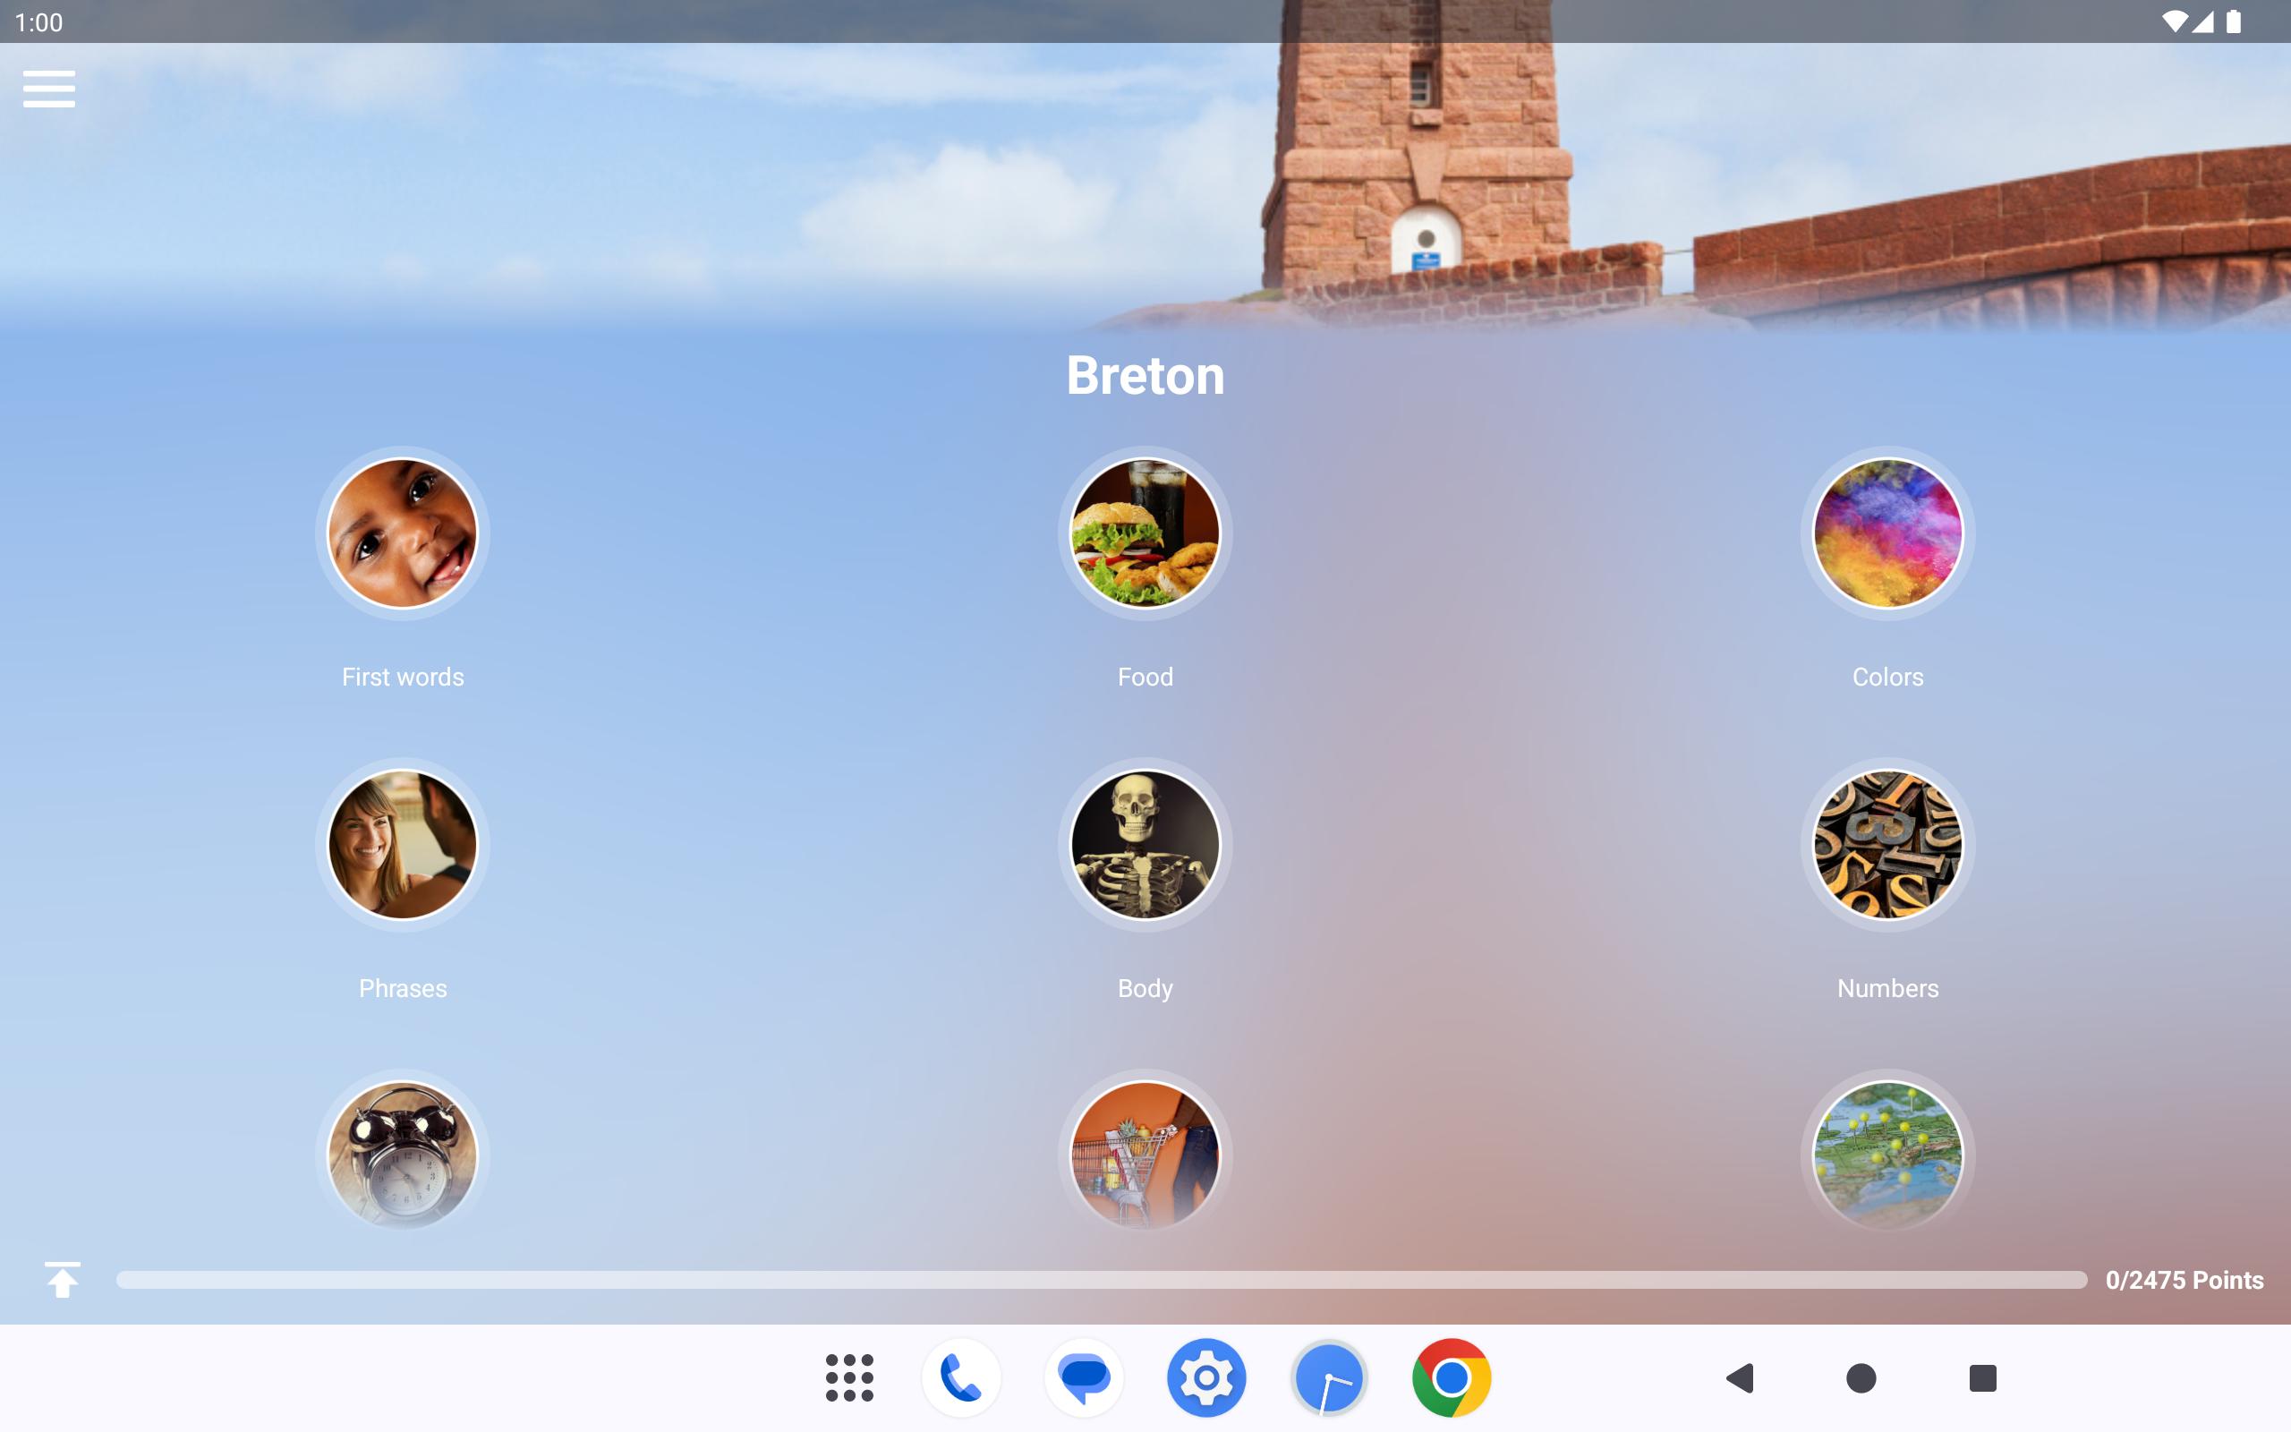Click the points progress bar

(1101, 1280)
